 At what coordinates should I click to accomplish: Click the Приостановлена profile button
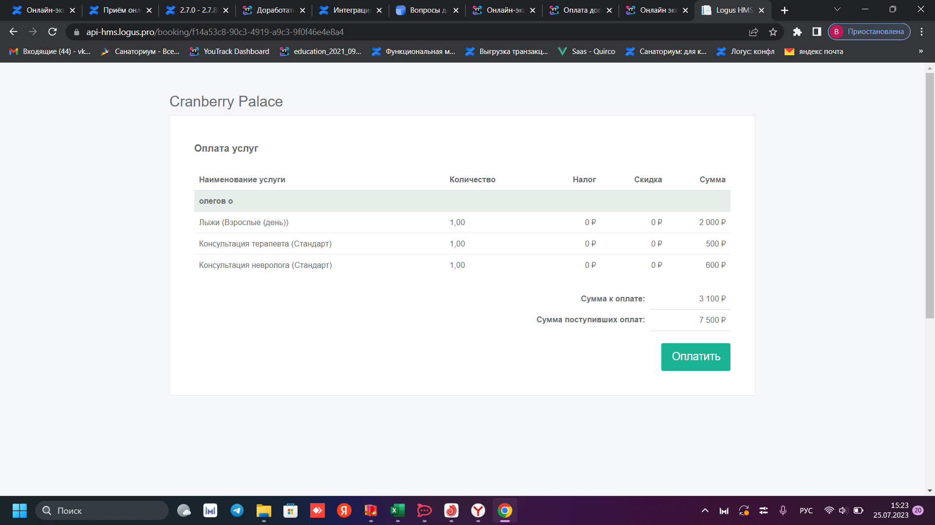pyautogui.click(x=869, y=32)
